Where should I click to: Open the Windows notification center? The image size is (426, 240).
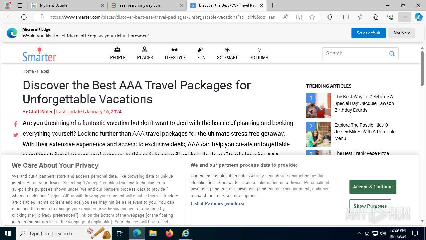click(415, 233)
